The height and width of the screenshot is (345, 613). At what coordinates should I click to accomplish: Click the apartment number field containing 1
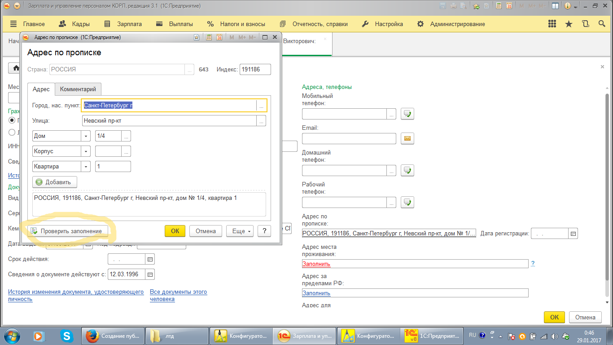pos(113,167)
